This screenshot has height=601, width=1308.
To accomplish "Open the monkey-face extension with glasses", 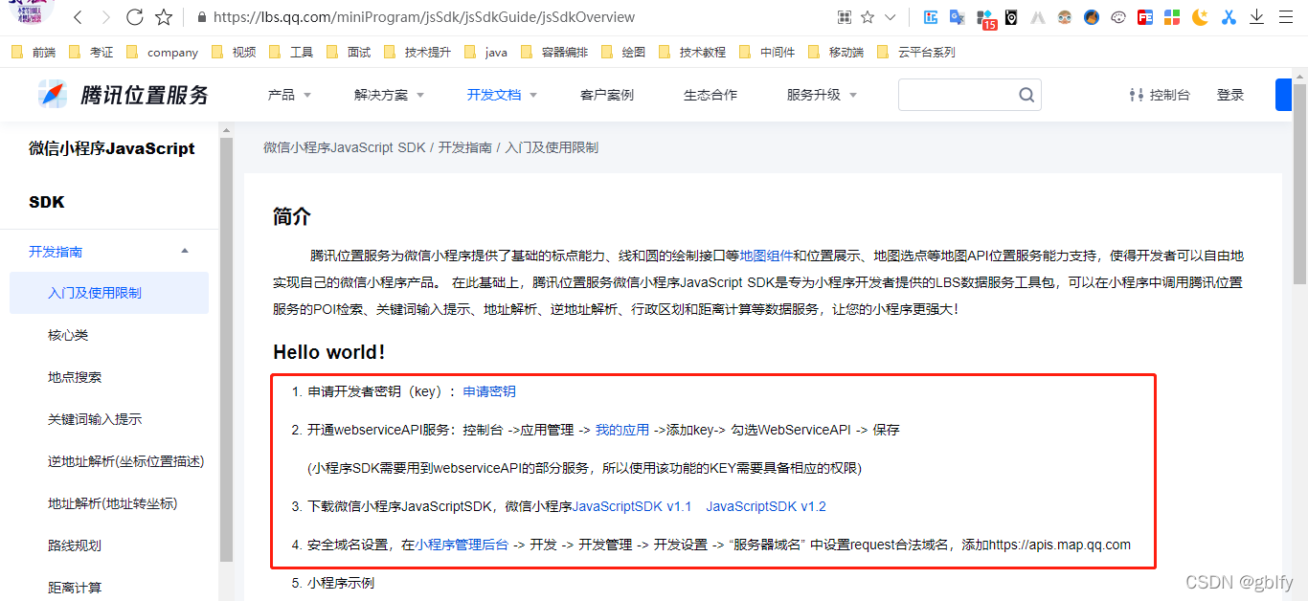I will coord(1065,17).
